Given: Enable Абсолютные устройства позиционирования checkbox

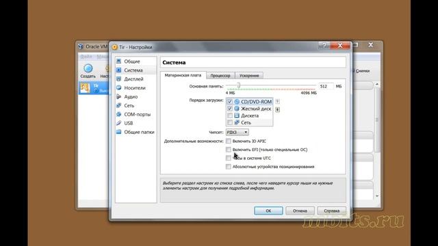Looking at the screenshot, I should pyautogui.click(x=229, y=167).
